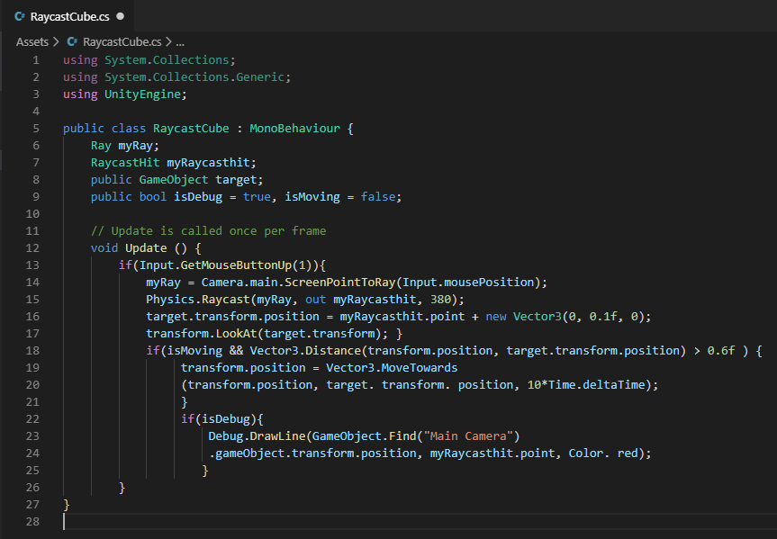
Task: Click the 'GameObject' type on line 8
Action: 174,179
